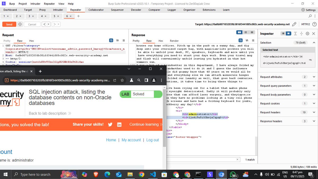The height and width of the screenshot is (179, 318).
Task: Edit target with the pencil icon
Action: click(294, 24)
